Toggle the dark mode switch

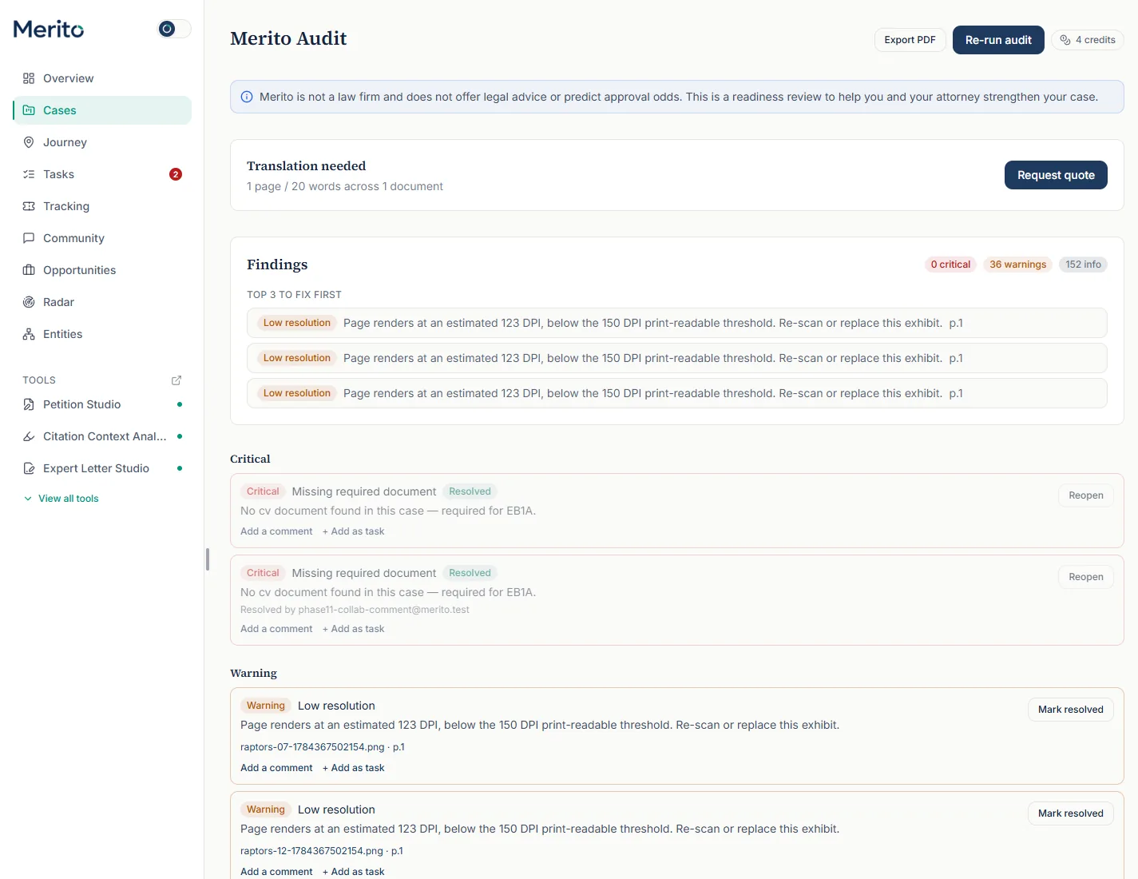(175, 29)
